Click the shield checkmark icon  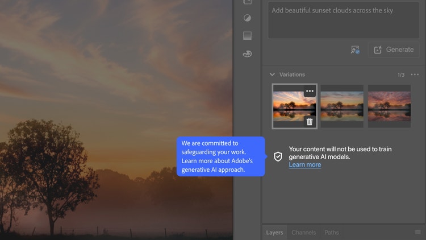(x=278, y=156)
